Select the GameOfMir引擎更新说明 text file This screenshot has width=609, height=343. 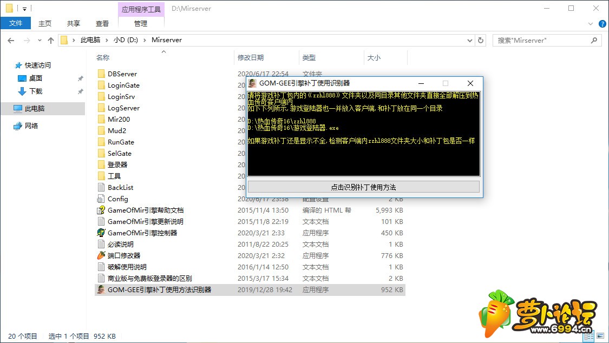click(145, 222)
